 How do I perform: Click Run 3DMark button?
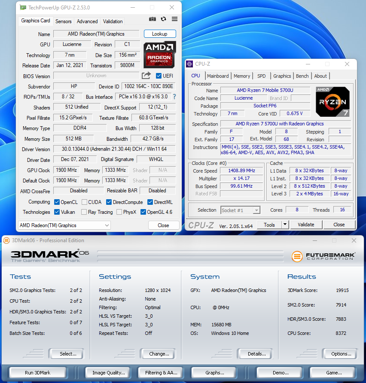pyautogui.click(x=38, y=373)
